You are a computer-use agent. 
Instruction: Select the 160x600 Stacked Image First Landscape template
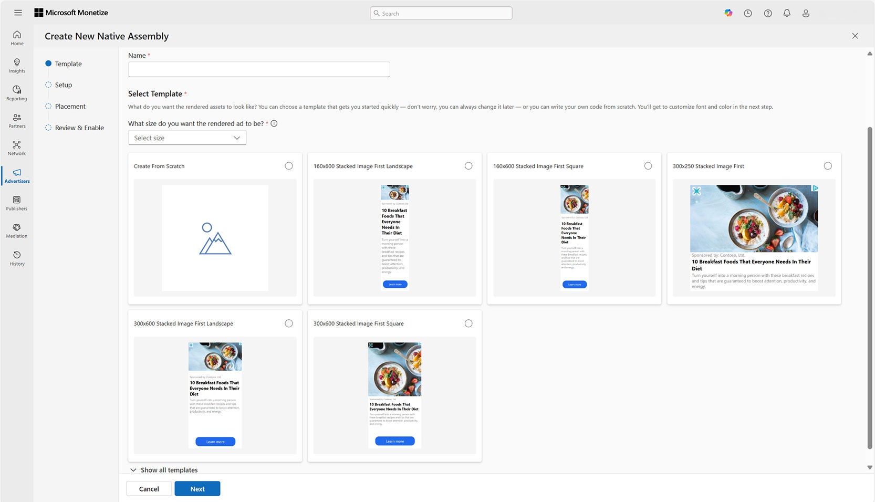point(468,165)
